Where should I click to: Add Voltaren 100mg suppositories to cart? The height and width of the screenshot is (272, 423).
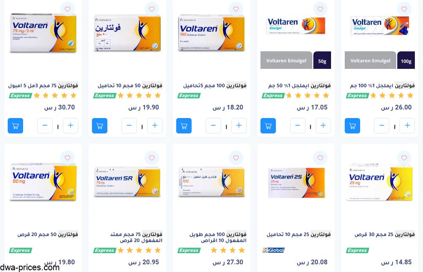pyautogui.click(x=184, y=126)
